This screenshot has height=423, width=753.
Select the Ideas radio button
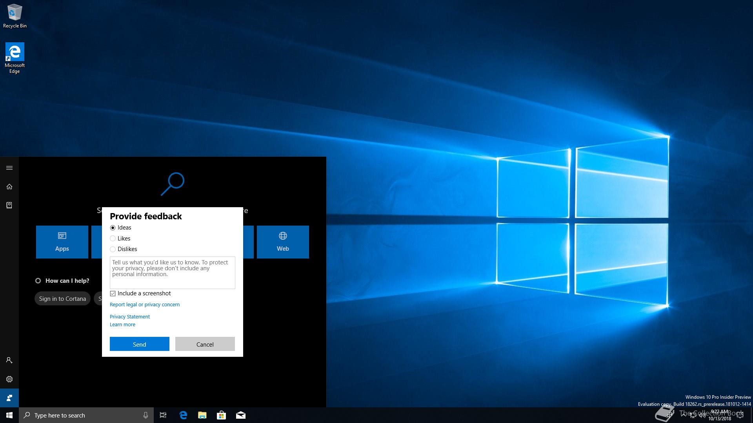pos(113,228)
